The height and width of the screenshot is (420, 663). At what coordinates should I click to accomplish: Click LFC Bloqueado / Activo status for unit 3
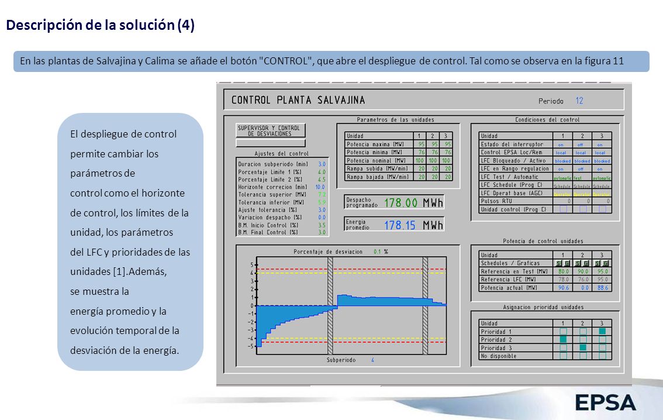pos(602,161)
